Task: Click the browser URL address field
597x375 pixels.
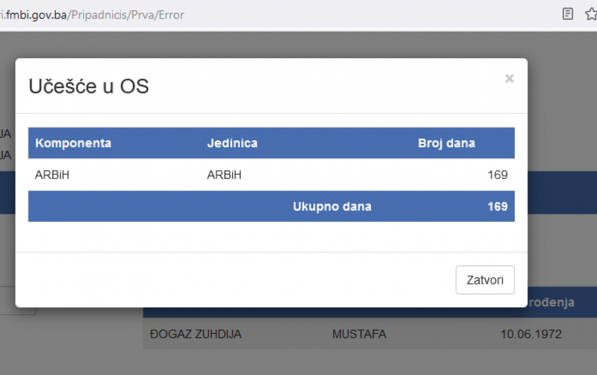Action: coord(265,15)
